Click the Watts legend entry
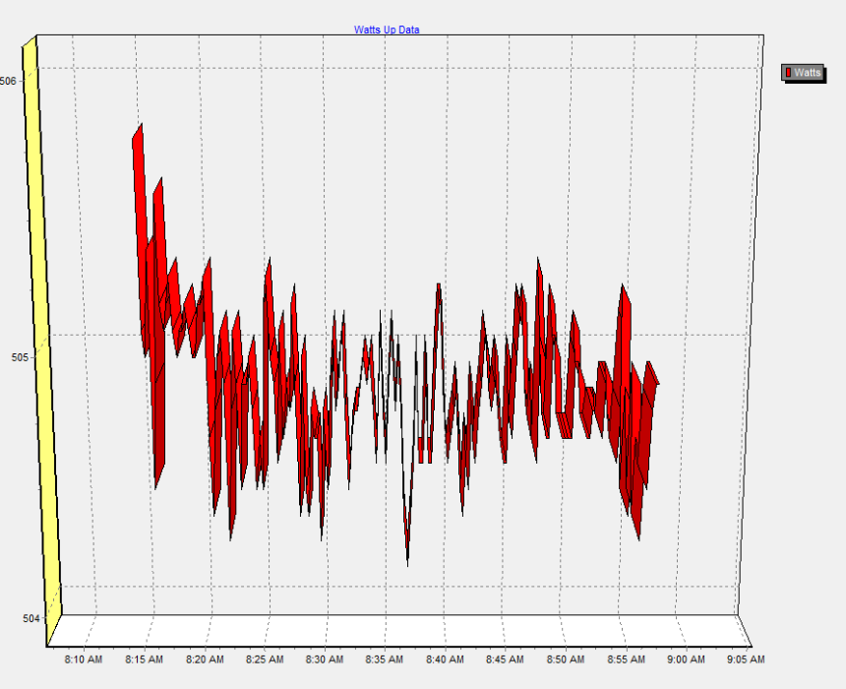The height and width of the screenshot is (689, 846). click(804, 73)
